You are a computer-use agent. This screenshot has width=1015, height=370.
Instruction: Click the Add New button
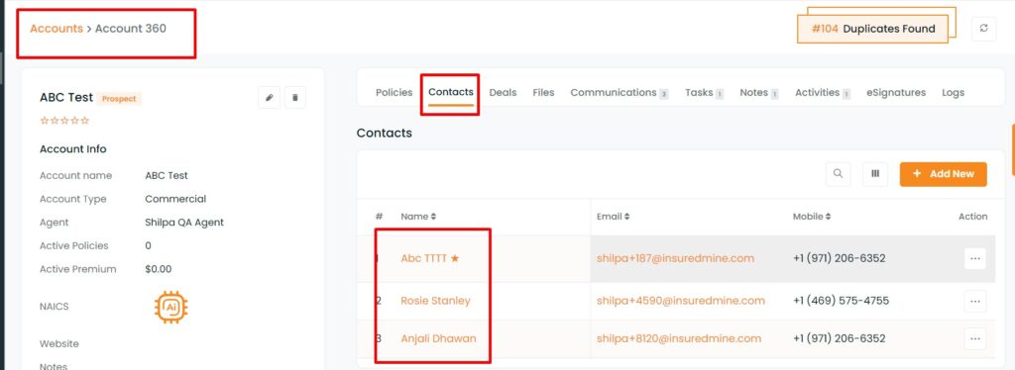point(944,174)
